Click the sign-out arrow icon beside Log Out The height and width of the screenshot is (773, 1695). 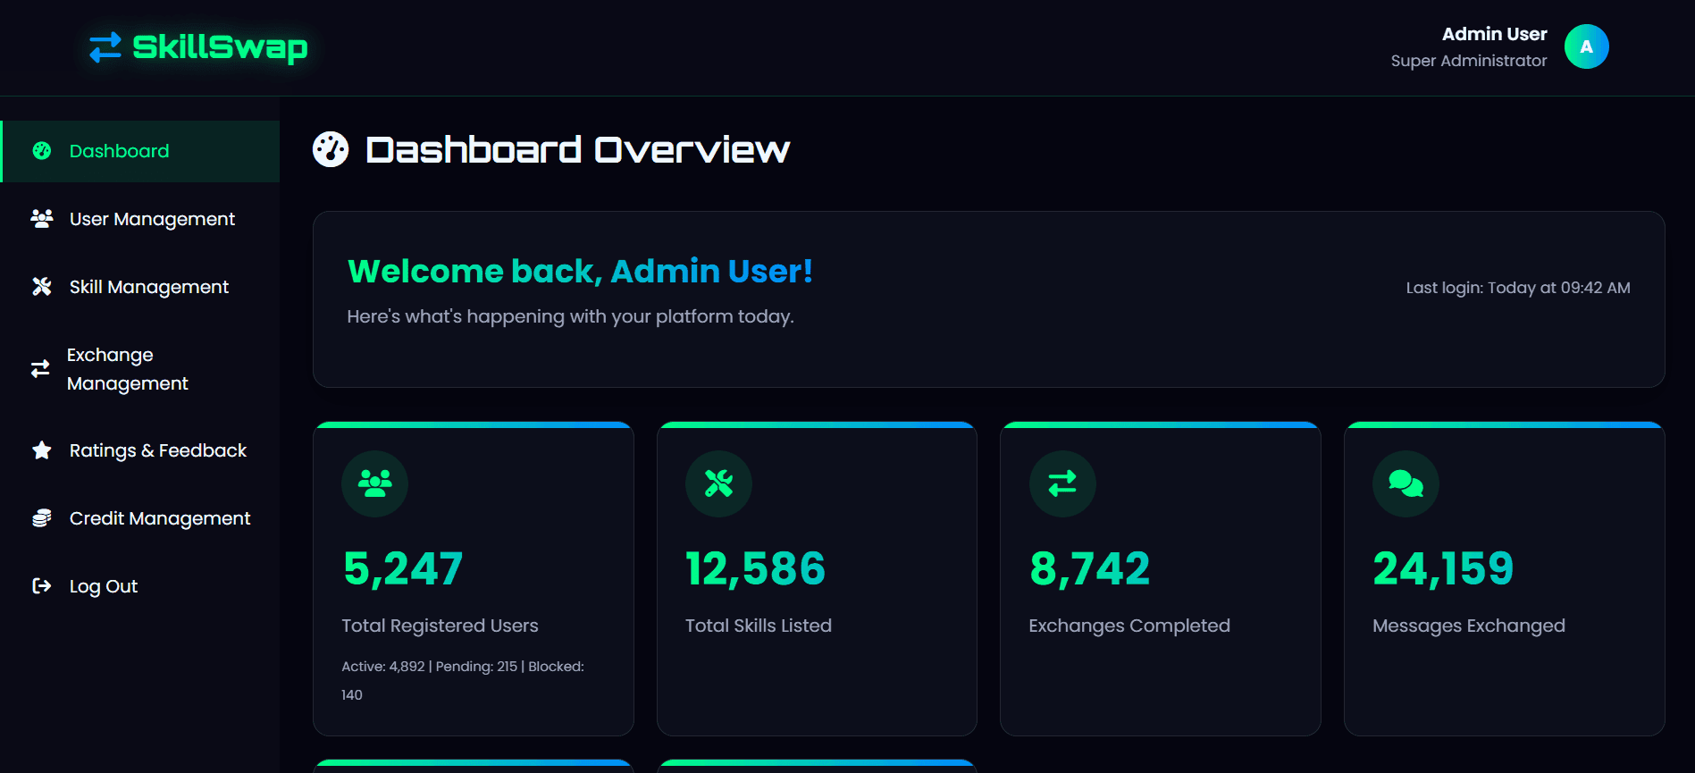42,586
